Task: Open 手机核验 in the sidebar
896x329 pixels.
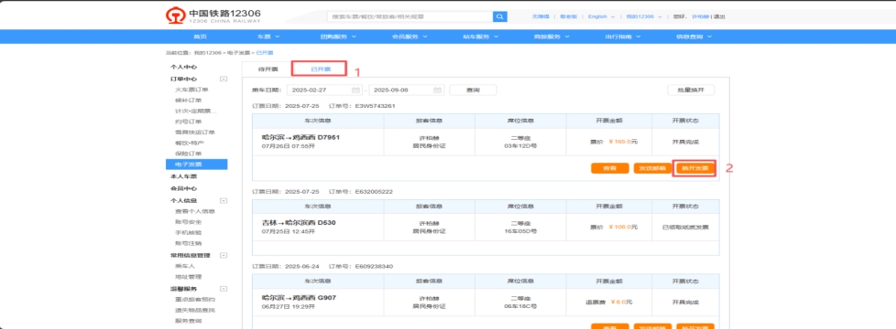Action: pyautogui.click(x=189, y=233)
